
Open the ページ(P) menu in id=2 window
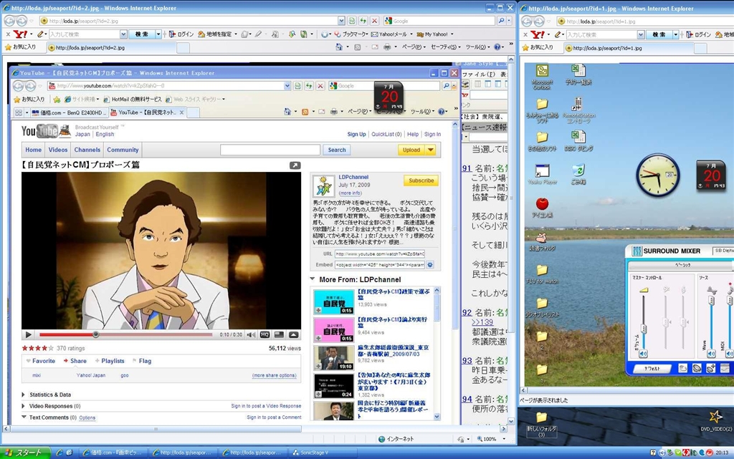click(x=412, y=47)
